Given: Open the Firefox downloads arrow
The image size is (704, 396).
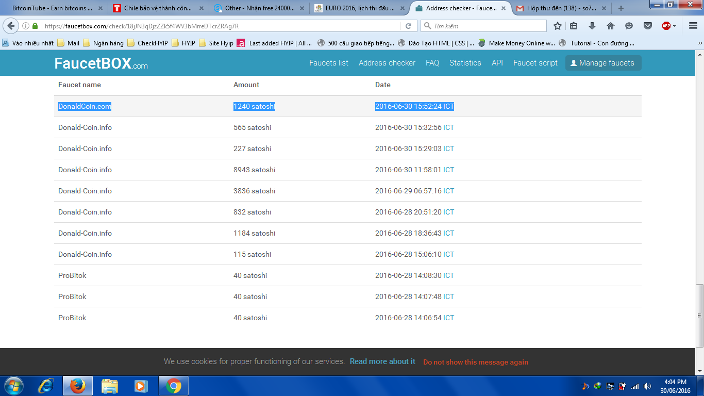Looking at the screenshot, I should click(592, 26).
